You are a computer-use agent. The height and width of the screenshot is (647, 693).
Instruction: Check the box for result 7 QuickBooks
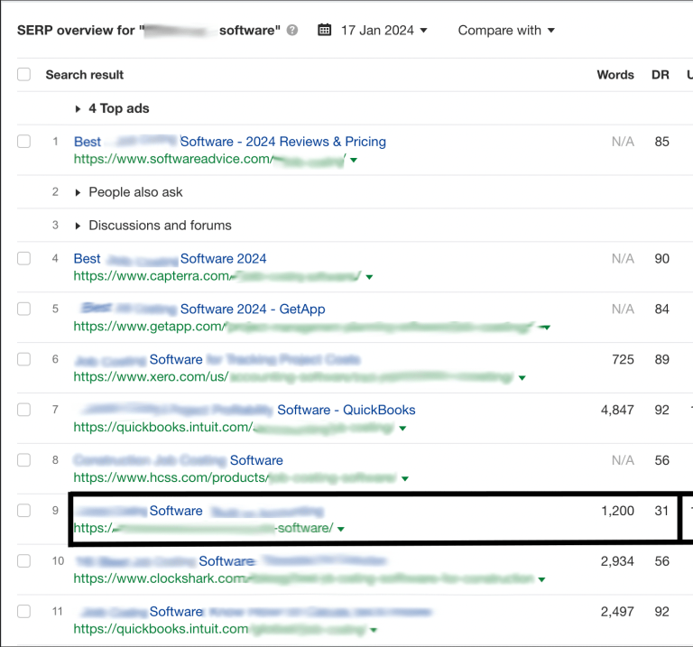(23, 410)
